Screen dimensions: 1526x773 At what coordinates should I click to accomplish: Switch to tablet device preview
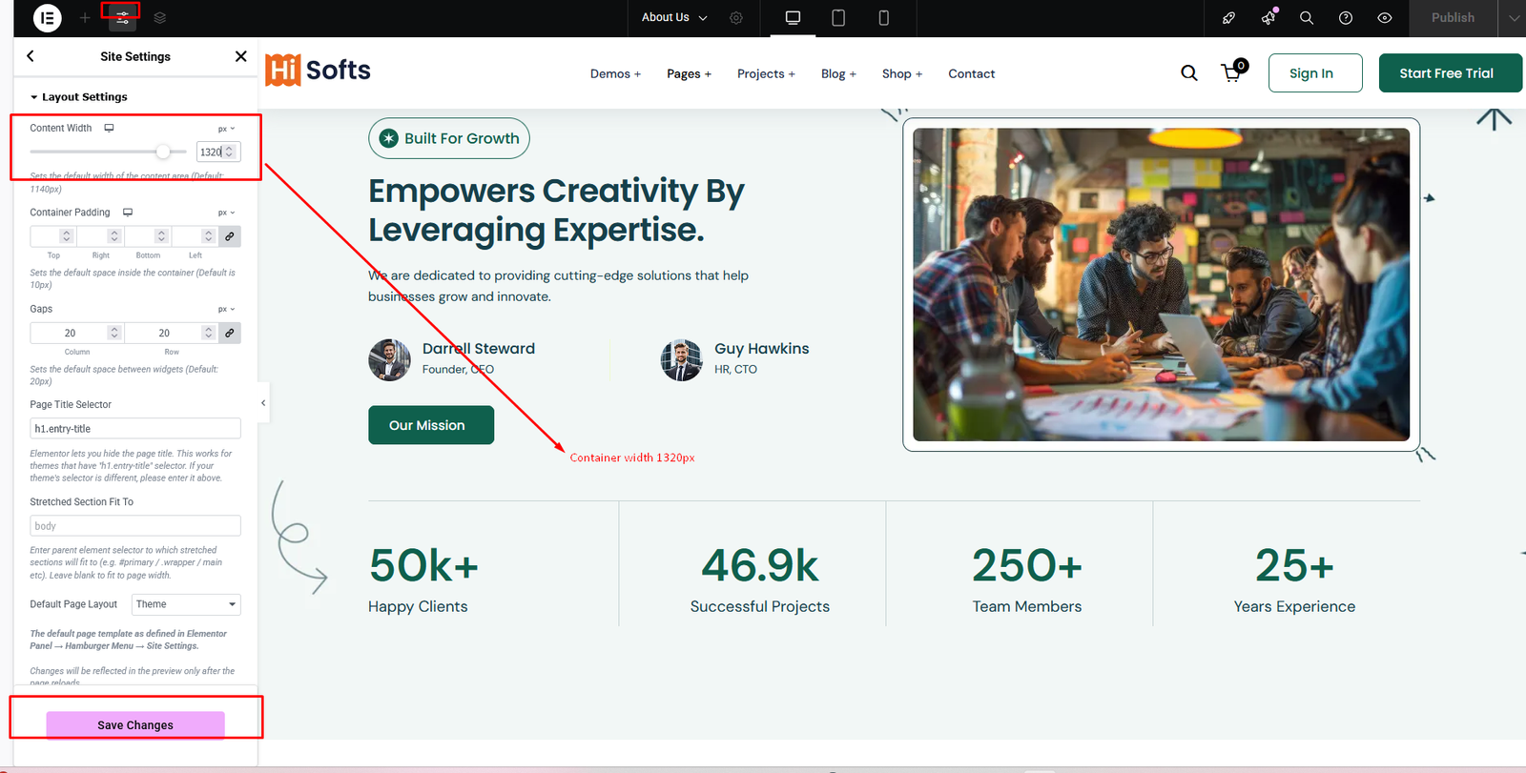tap(838, 18)
